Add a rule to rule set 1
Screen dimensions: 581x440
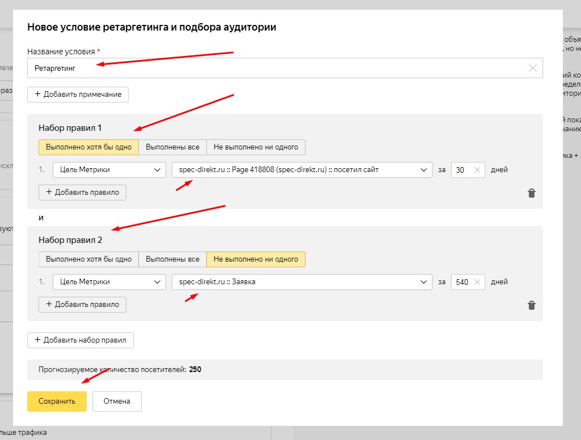83,193
